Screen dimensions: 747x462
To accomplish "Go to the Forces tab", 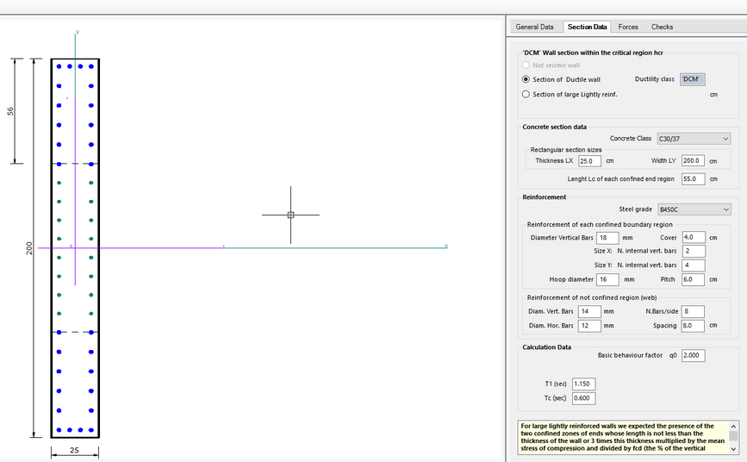I will pos(628,27).
